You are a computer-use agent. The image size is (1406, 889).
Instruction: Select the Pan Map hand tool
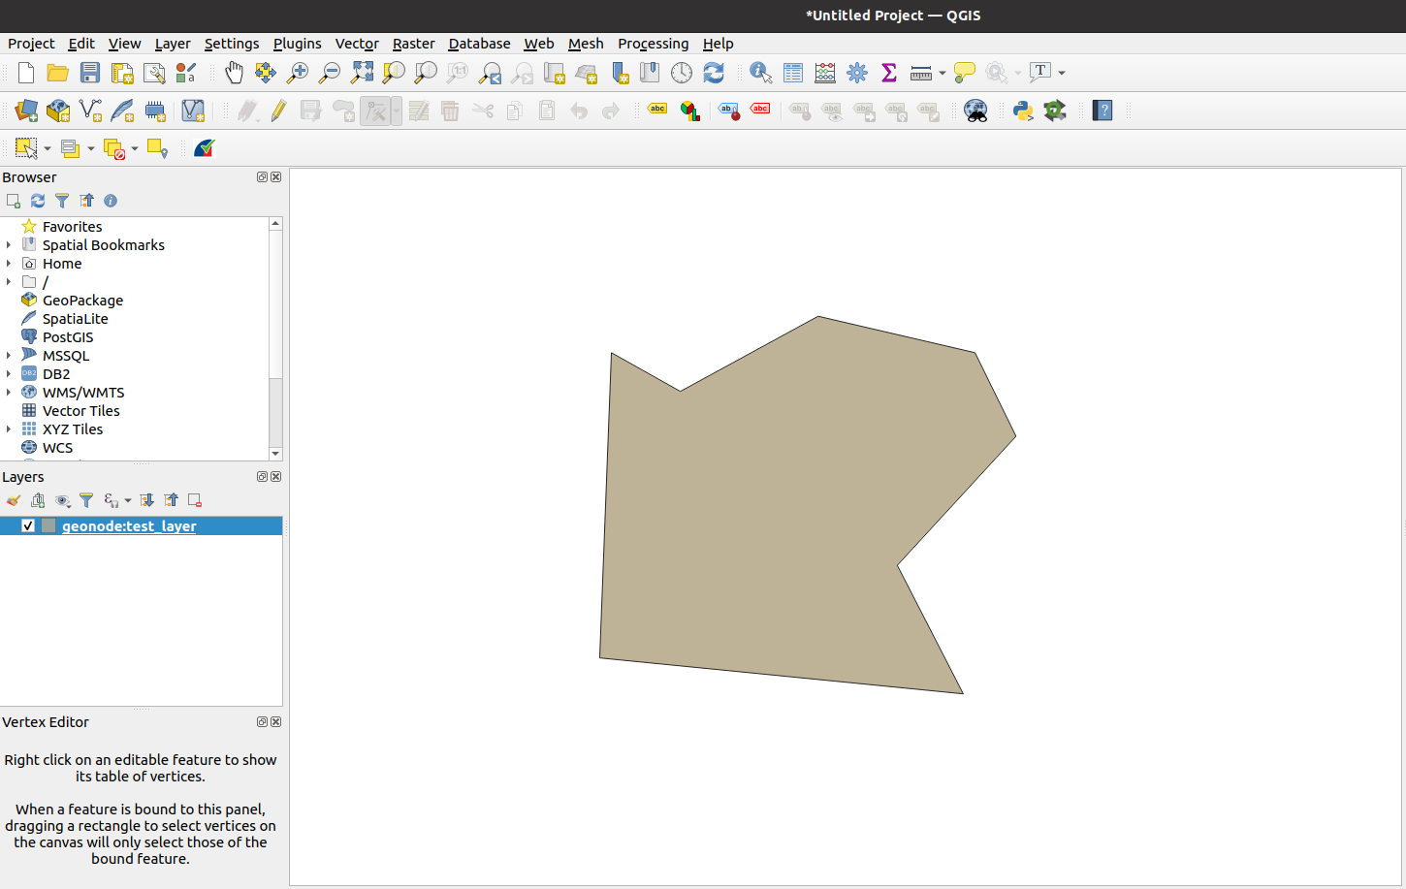point(234,73)
